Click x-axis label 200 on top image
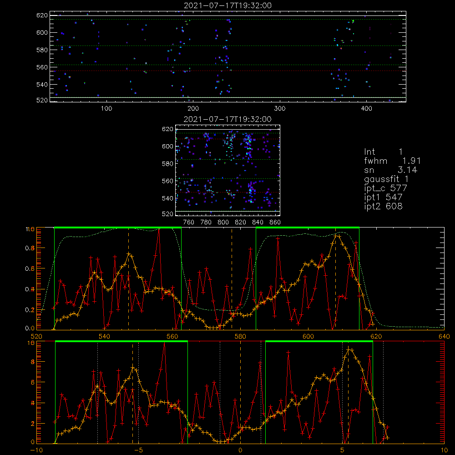 (x=193, y=109)
